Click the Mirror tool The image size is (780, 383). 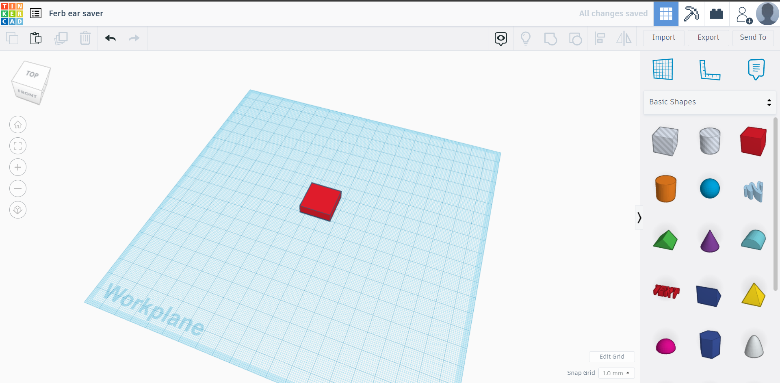pos(624,38)
